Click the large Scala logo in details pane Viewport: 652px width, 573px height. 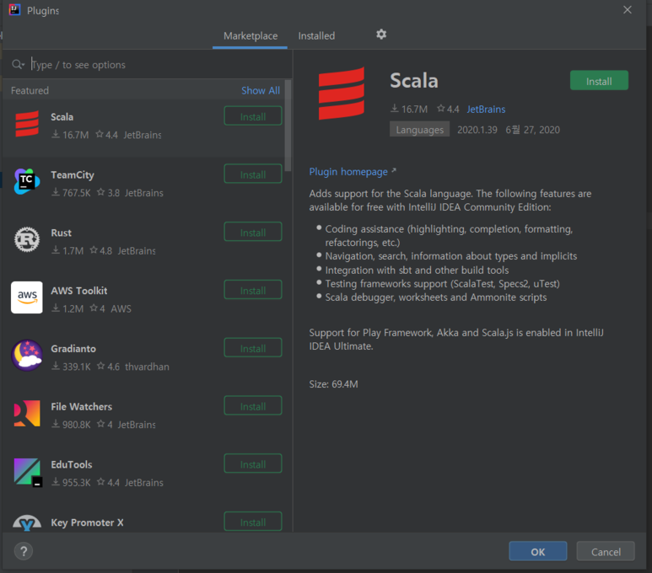342,94
